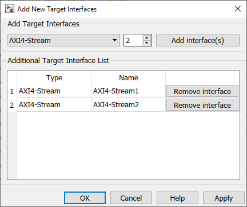Remove the AXI4-Stream2 interface
The width and height of the screenshot is (247, 207).
(x=202, y=105)
